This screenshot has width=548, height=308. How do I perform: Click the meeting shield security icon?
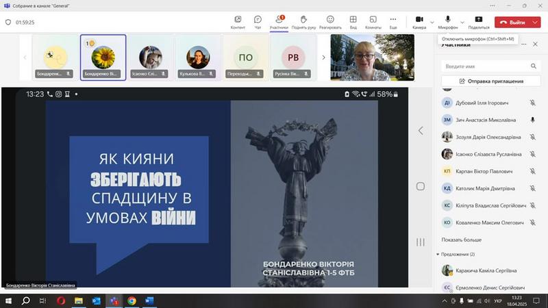(x=8, y=23)
